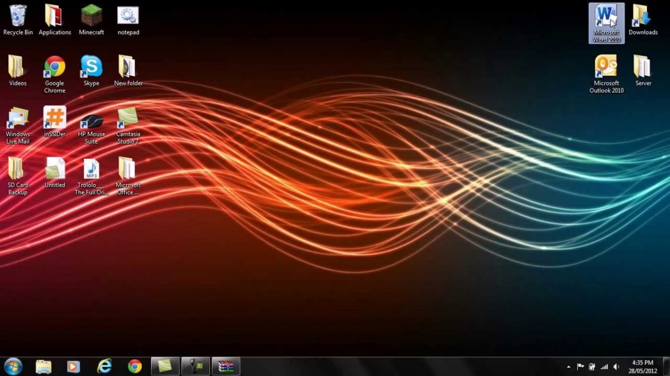The width and height of the screenshot is (670, 376).
Task: Click the Show Desktop strip at taskbar end
Action: (x=666, y=366)
